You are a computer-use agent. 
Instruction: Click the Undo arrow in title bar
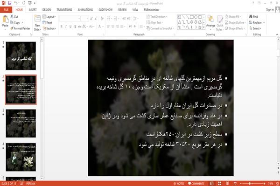point(16,3)
